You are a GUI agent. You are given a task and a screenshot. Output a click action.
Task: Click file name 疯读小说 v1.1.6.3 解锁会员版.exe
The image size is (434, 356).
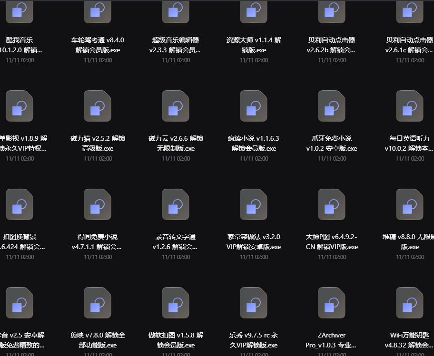(x=254, y=144)
